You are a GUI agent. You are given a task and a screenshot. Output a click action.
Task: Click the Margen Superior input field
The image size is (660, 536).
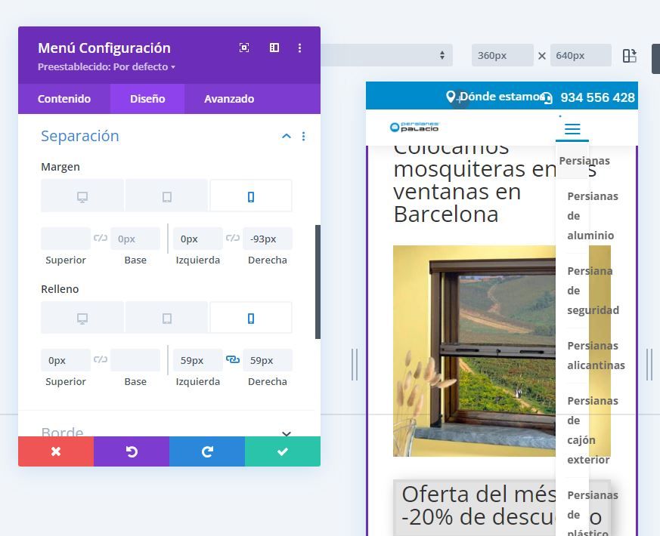[66, 239]
